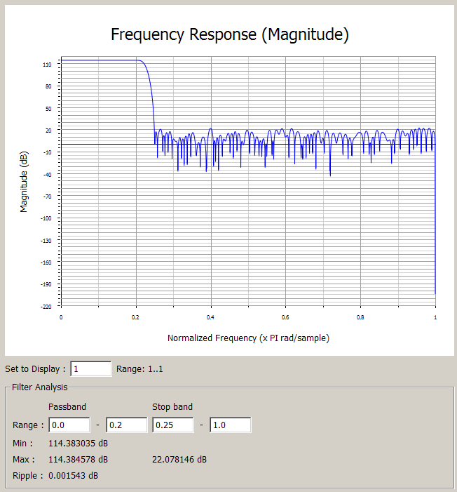Click the Stop band start field 0.25
This screenshot has width=457, height=492.
pos(173,425)
